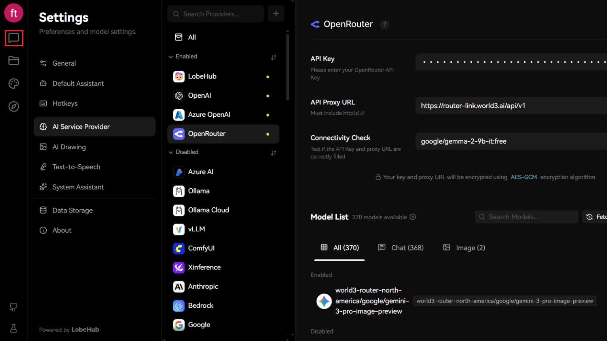
Task: Click the sort icon beside Disabled
Action: [273, 153]
